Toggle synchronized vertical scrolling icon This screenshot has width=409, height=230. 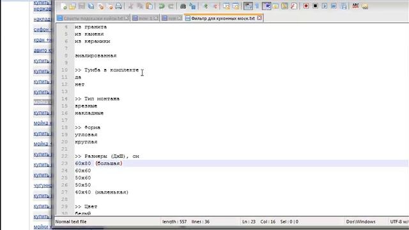(226, 6)
